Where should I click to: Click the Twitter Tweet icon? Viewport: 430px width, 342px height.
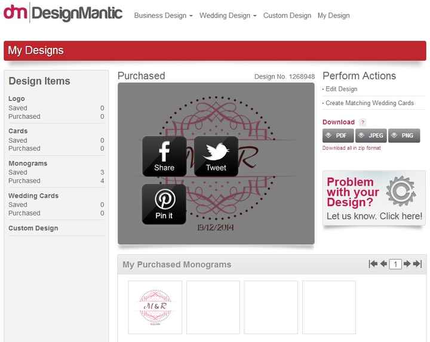pos(216,156)
